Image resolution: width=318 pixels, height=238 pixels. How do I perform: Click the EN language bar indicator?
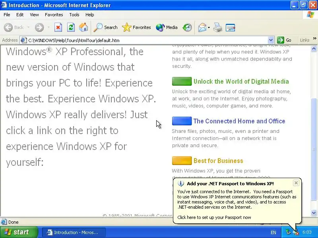273,232
